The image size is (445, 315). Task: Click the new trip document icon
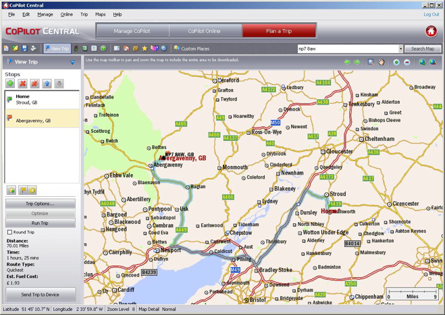tap(6, 49)
